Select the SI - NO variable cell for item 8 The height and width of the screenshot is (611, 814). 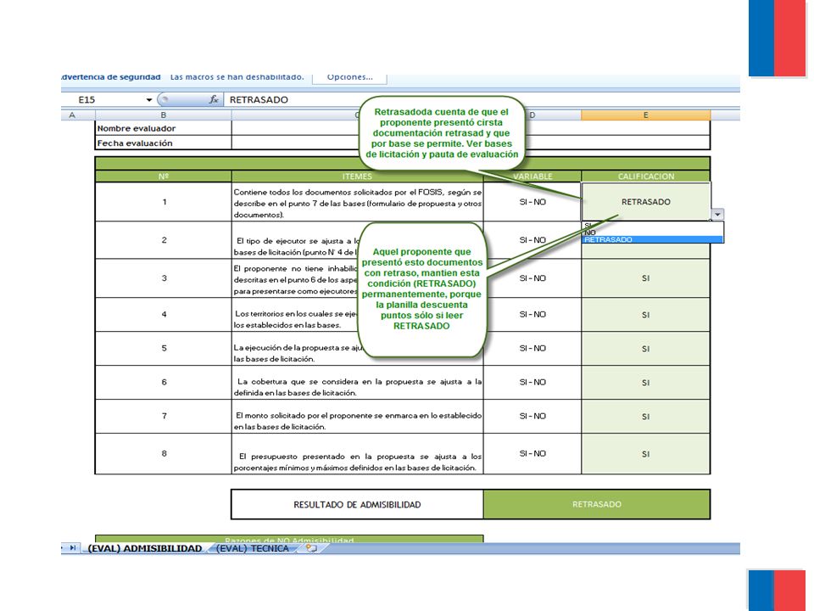tap(532, 453)
